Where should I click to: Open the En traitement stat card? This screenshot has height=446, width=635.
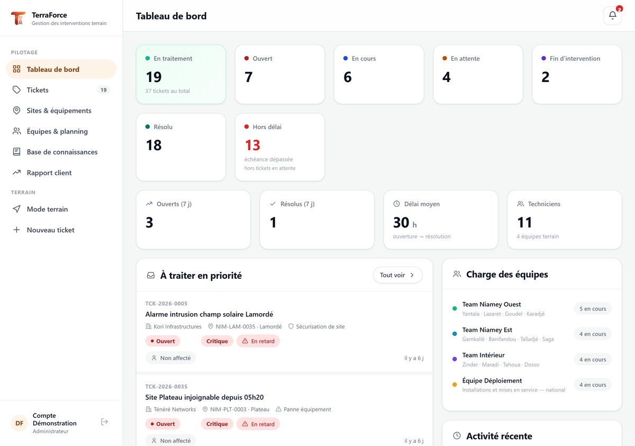181,74
